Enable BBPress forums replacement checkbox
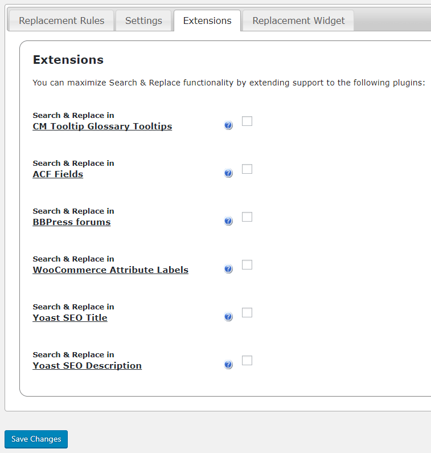The height and width of the screenshot is (453, 431). (x=247, y=217)
